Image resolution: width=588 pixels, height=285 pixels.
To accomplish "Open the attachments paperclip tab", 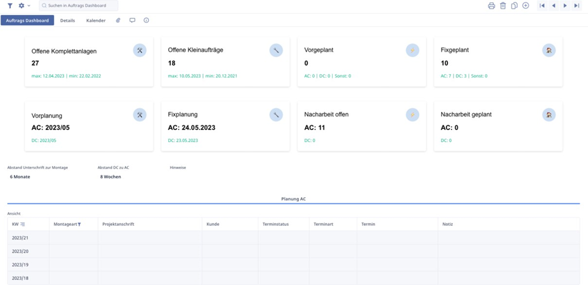I will coord(118,21).
